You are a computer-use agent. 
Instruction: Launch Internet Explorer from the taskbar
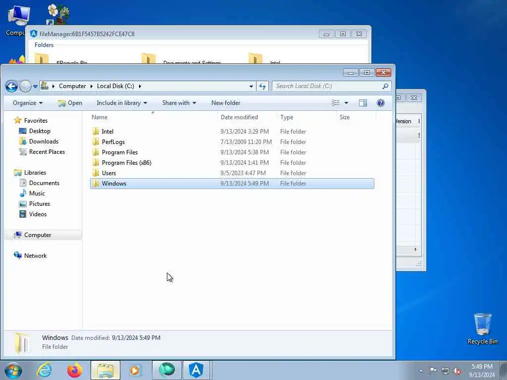(44, 370)
